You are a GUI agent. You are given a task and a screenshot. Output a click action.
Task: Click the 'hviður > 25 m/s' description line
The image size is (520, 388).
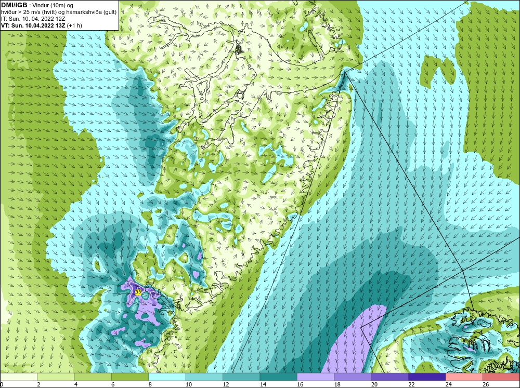pos(58,12)
